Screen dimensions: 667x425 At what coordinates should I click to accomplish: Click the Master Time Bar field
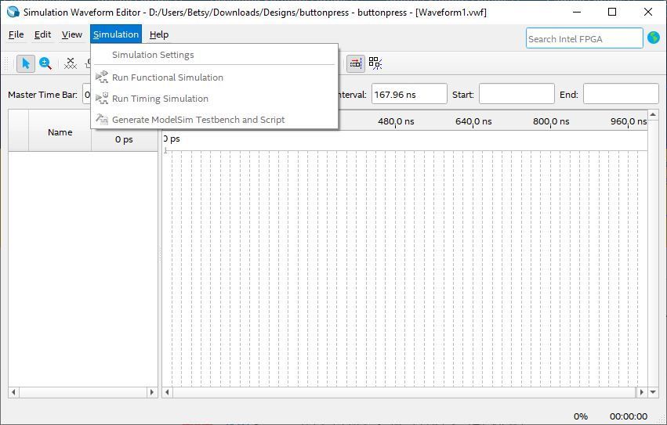pos(86,94)
